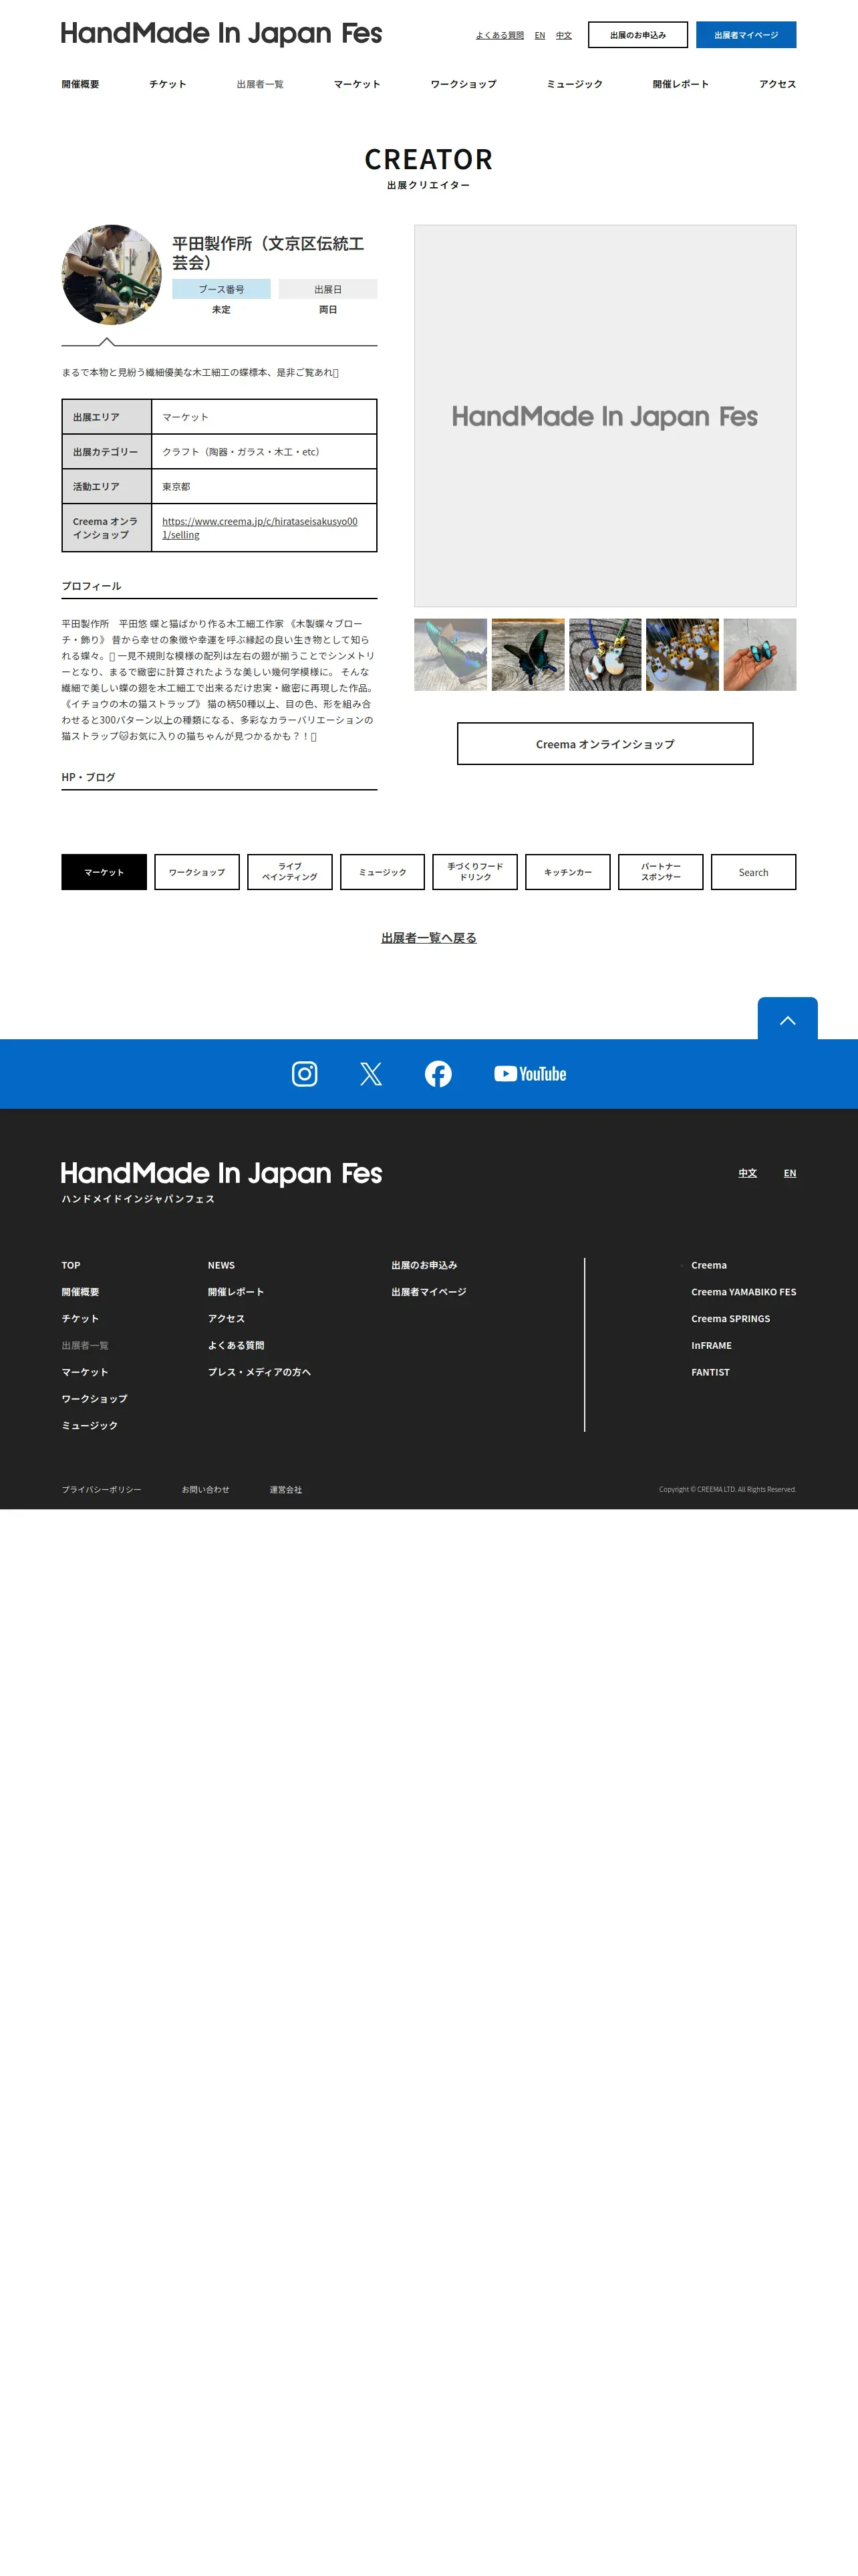
Task: Click the large main gallery image
Action: (605, 415)
